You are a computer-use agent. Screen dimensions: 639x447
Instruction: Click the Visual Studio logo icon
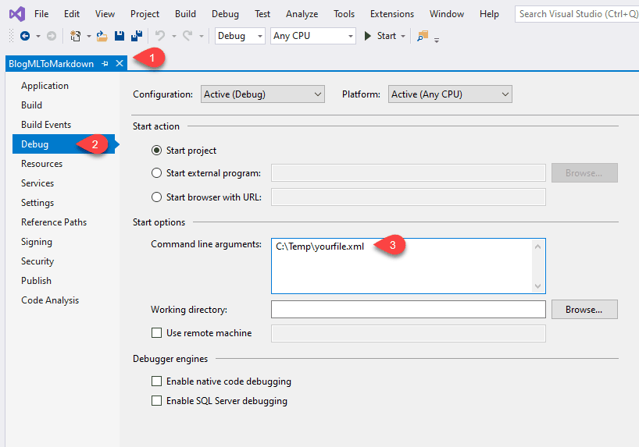coord(17,14)
